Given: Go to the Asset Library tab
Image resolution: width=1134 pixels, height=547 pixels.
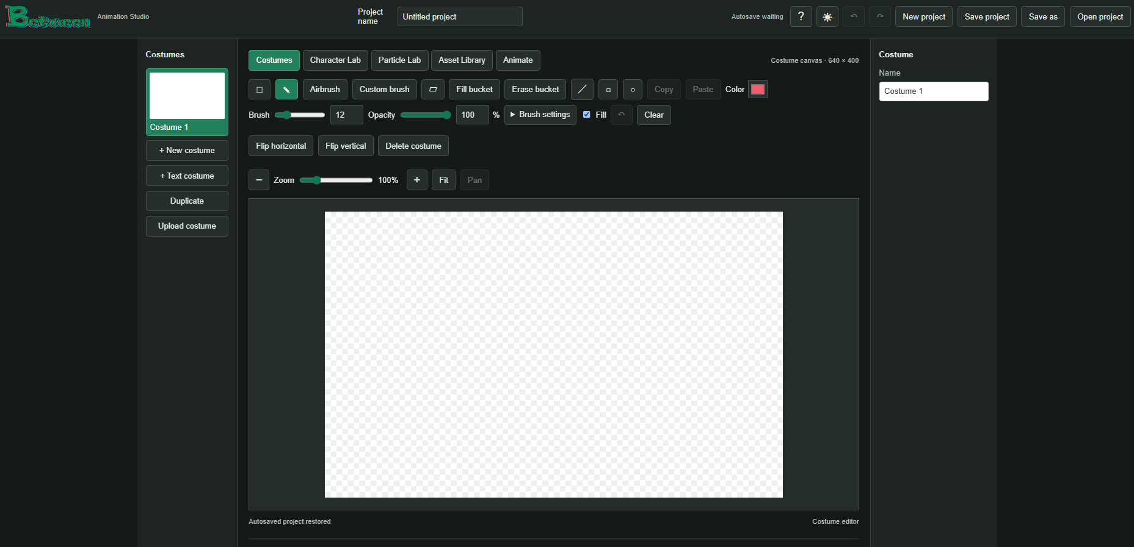Looking at the screenshot, I should tap(462, 60).
